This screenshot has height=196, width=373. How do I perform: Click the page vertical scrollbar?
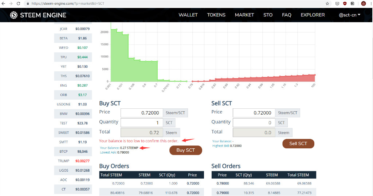pos(372,109)
